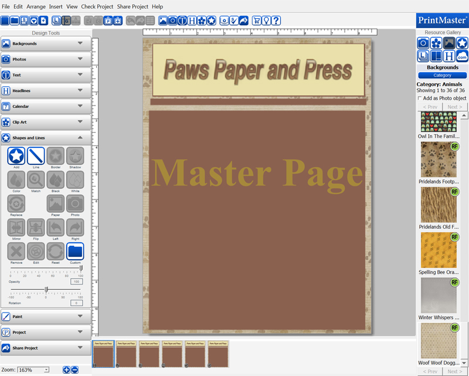Open the File menu

6,6
